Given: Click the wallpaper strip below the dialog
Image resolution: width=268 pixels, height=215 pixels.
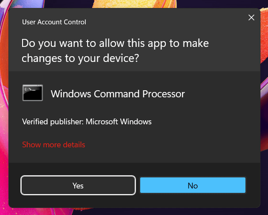Looking at the screenshot, I should [133, 211].
